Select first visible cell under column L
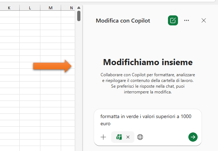The height and width of the screenshot is (151, 218). (x=30, y=14)
